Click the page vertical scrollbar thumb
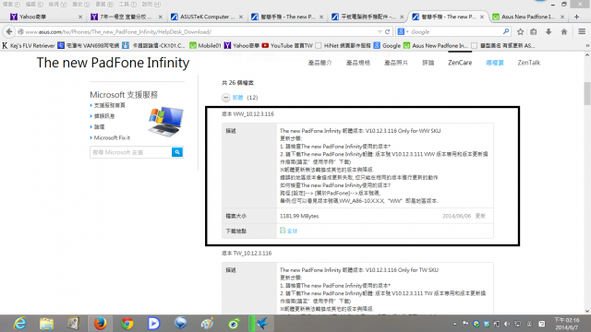 pos(587,93)
